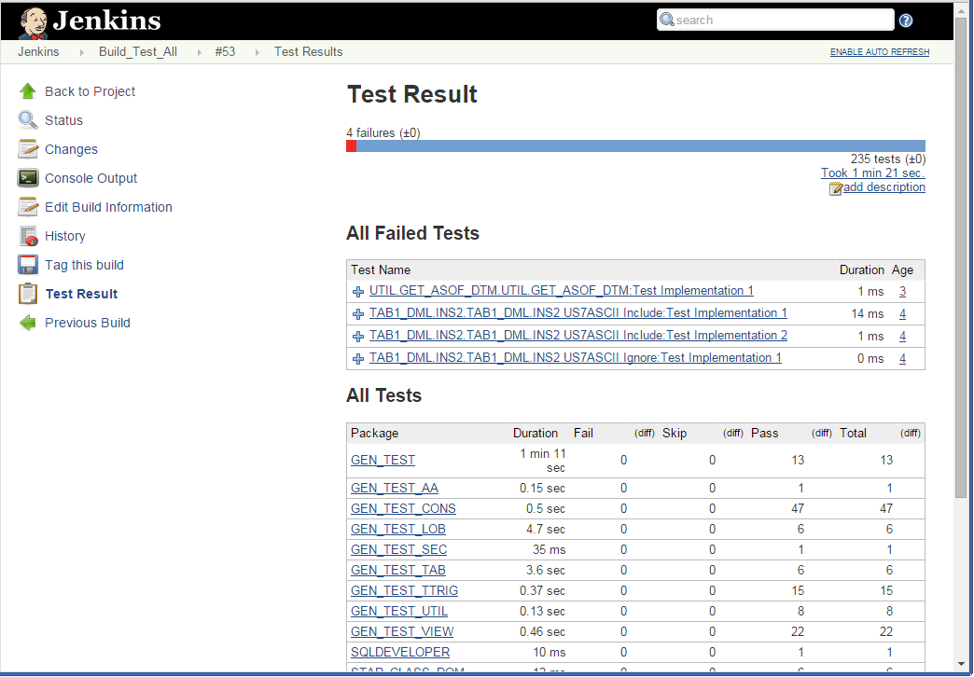This screenshot has width=974, height=677.
Task: Open Changes via its notepad icon
Action: click(x=28, y=148)
